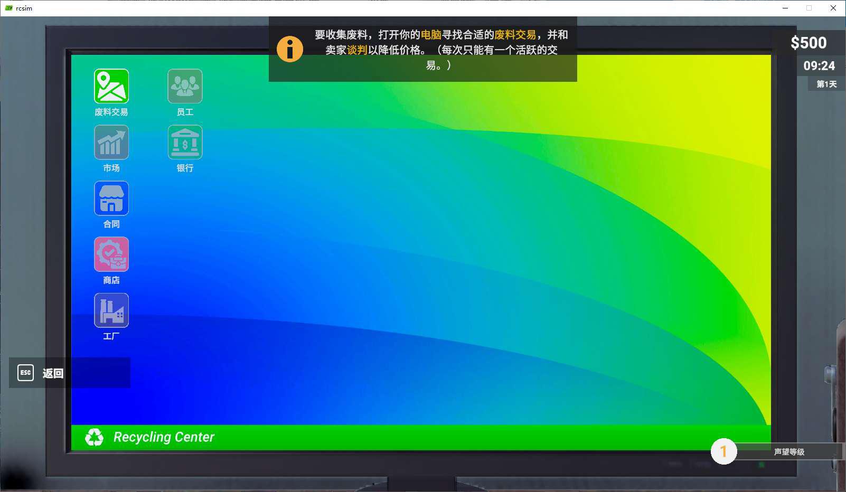
Task: Open the 工厂 factory icon
Action: click(x=111, y=310)
